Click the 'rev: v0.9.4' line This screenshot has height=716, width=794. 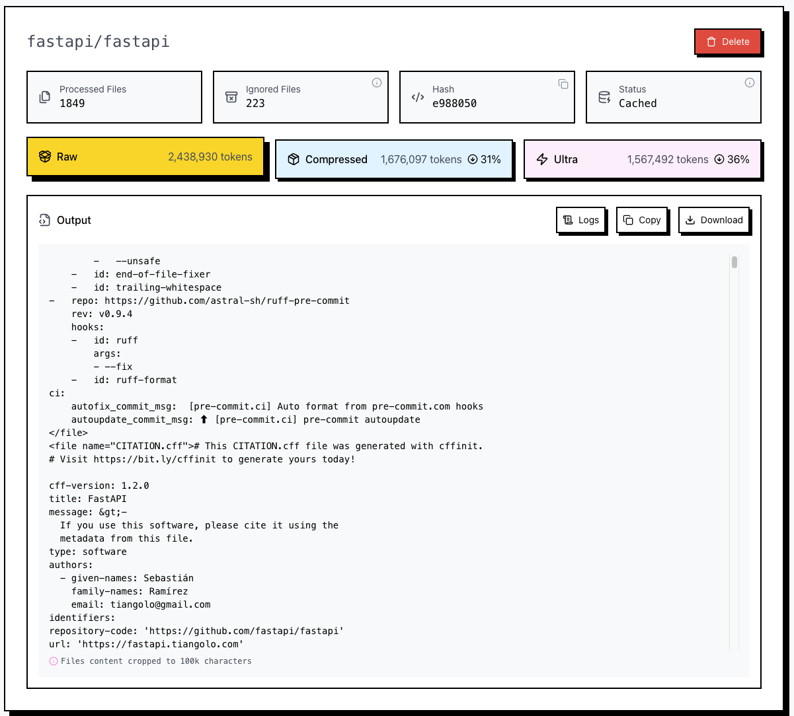[x=102, y=314]
